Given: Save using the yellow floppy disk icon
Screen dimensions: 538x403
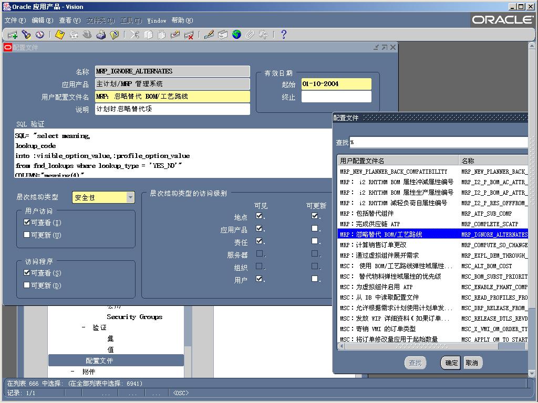Looking at the screenshot, I should 60,35.
